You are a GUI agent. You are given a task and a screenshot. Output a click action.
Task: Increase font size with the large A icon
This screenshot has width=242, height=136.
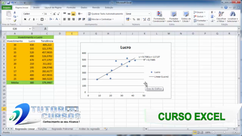[x=54, y=14]
